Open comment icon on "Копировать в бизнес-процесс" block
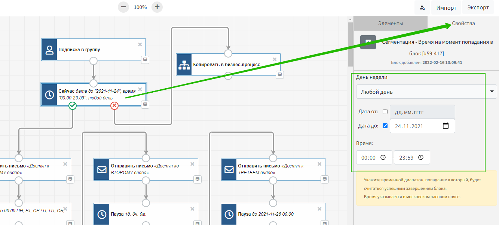499x225 pixels. coord(279,74)
